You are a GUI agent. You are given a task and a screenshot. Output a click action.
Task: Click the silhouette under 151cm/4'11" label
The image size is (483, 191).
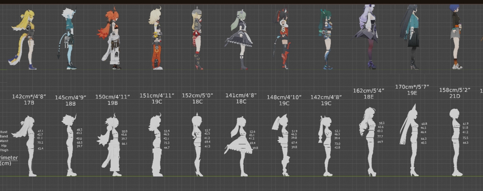point(156,145)
